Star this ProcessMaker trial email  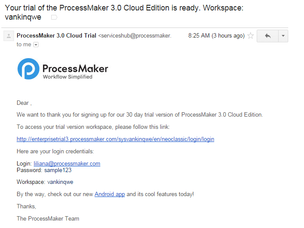[x=251, y=36]
